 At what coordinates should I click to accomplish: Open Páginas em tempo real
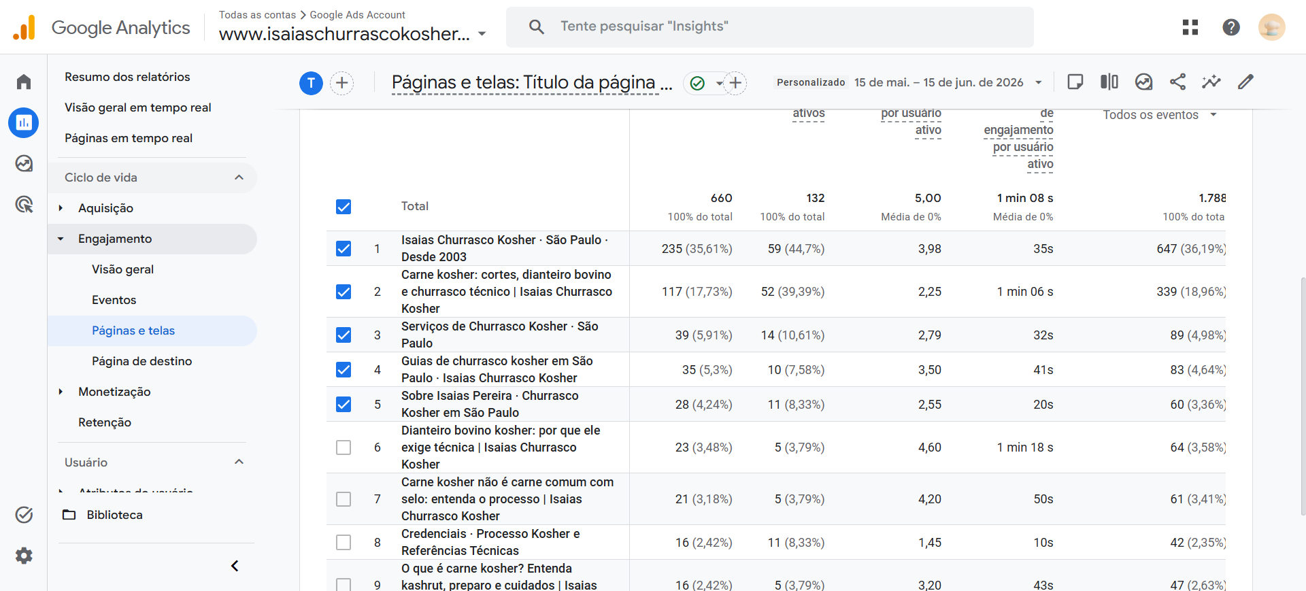point(129,138)
